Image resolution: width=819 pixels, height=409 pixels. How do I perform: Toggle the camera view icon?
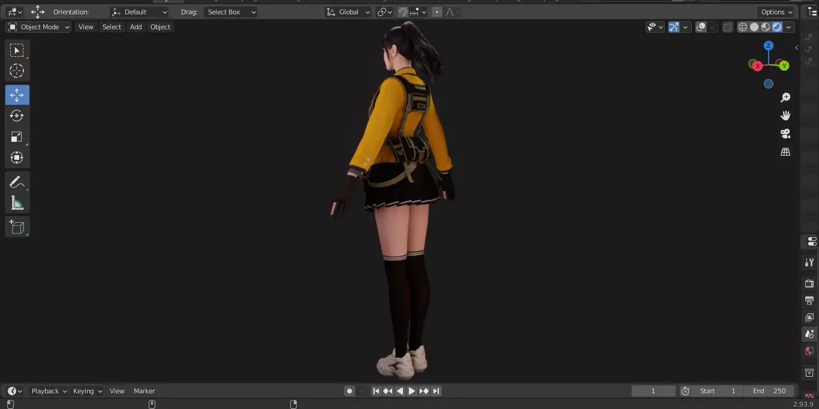[x=785, y=134]
